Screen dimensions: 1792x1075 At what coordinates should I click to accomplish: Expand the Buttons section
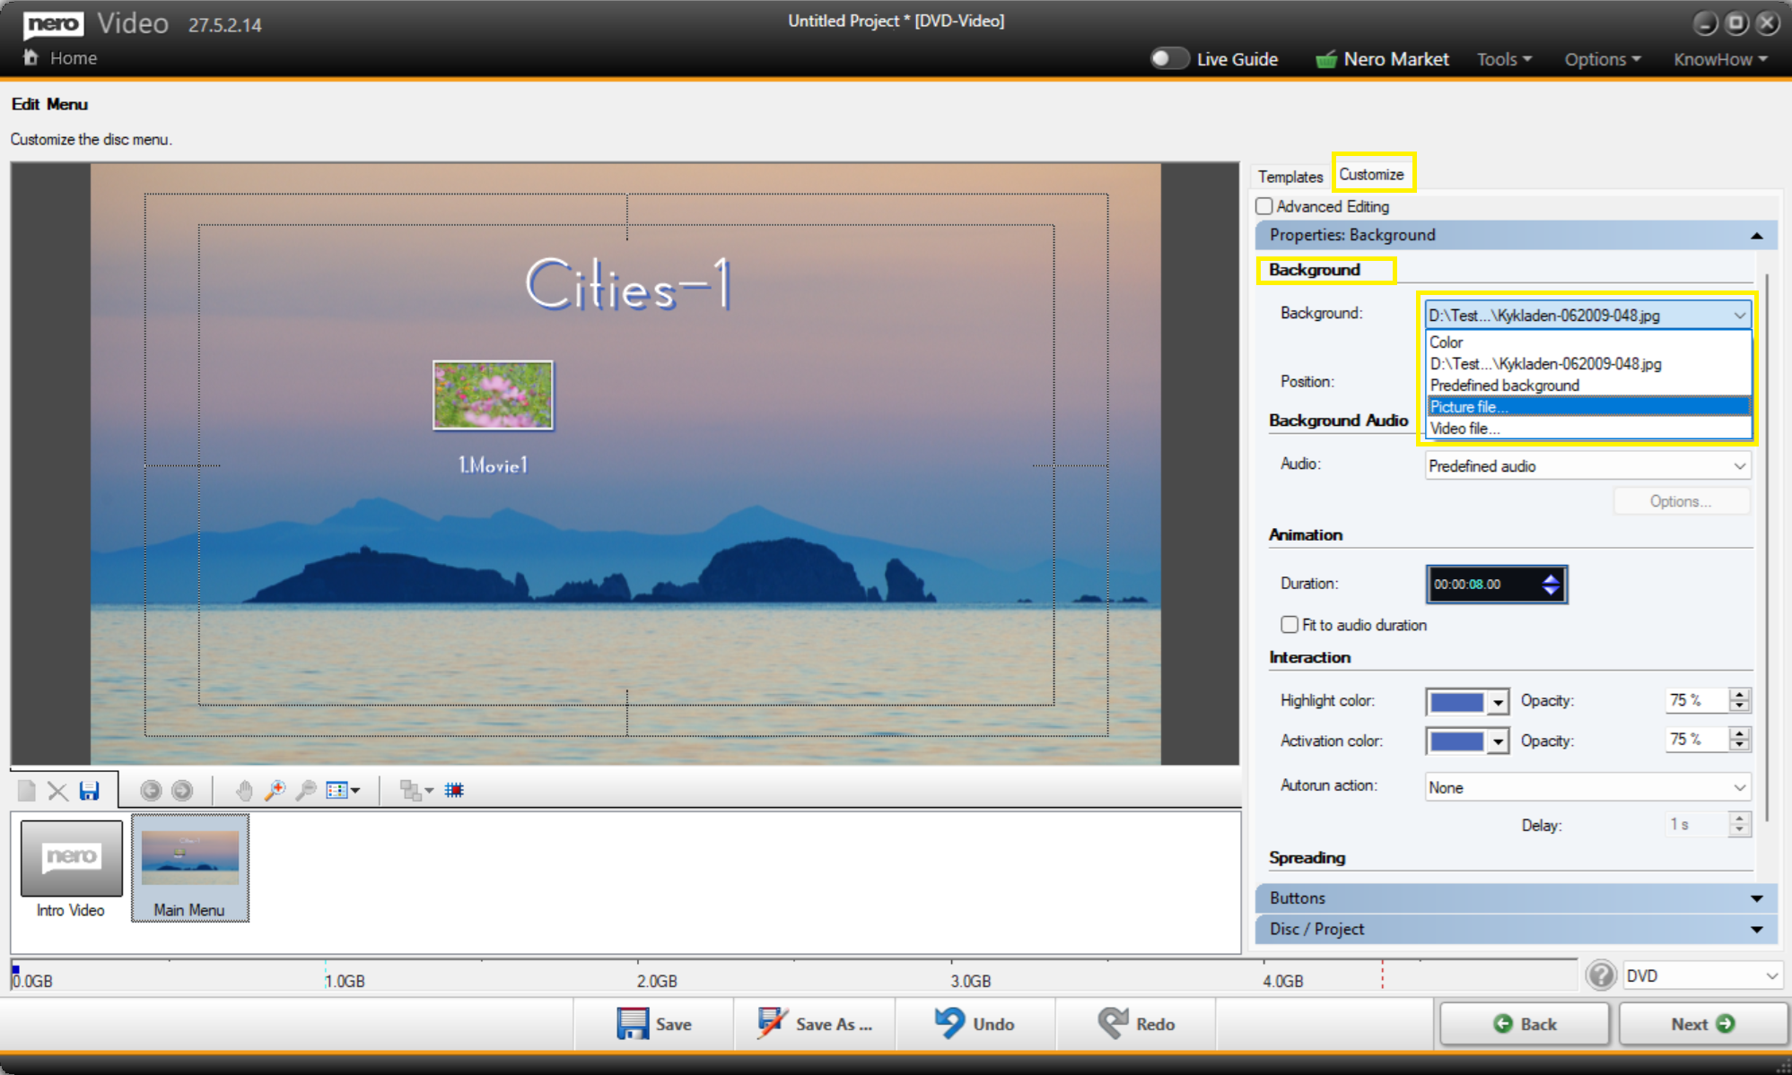(1515, 897)
